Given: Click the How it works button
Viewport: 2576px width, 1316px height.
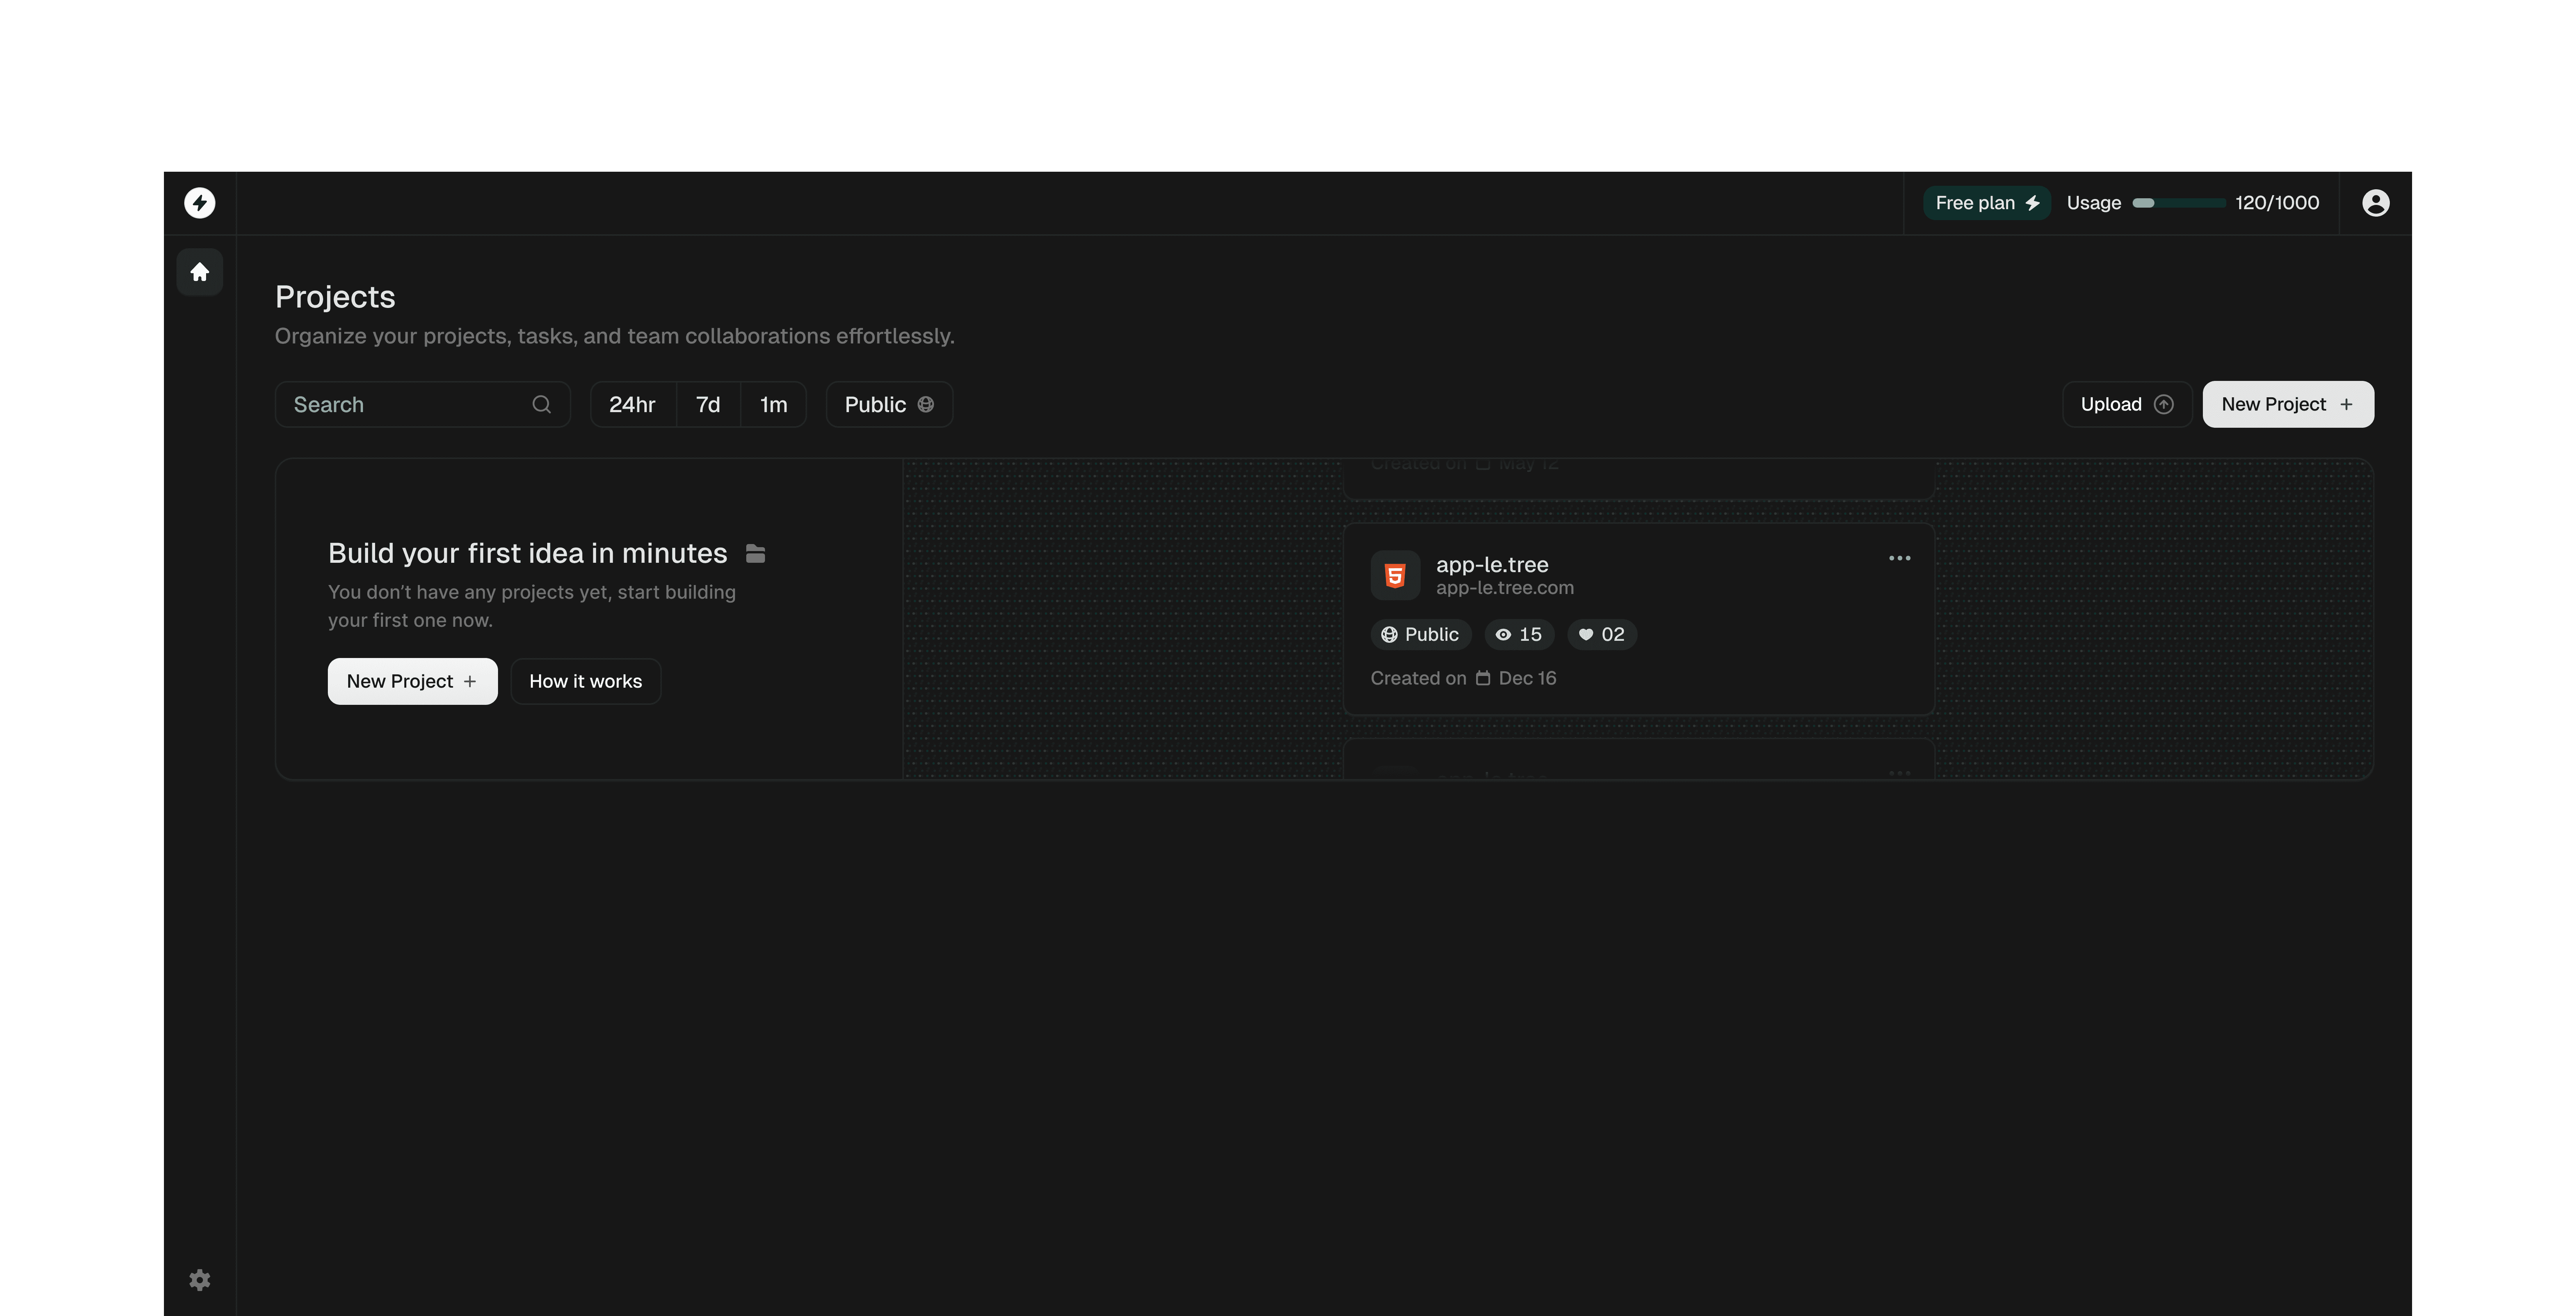Looking at the screenshot, I should (x=585, y=681).
